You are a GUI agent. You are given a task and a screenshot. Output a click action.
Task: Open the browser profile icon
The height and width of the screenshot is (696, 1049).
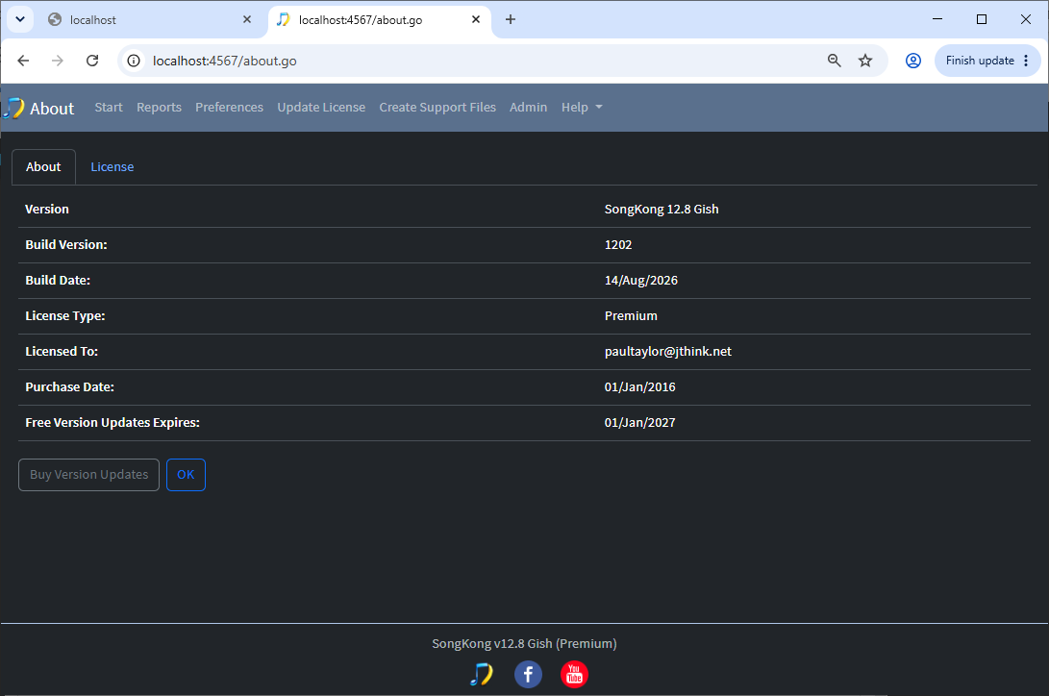tap(913, 61)
